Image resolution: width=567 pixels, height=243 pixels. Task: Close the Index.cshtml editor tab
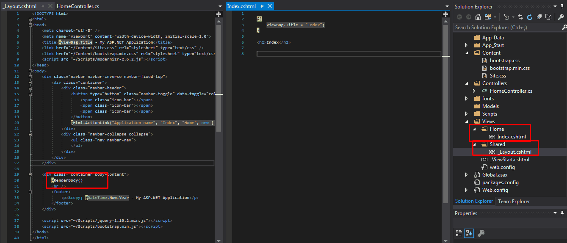[269, 6]
